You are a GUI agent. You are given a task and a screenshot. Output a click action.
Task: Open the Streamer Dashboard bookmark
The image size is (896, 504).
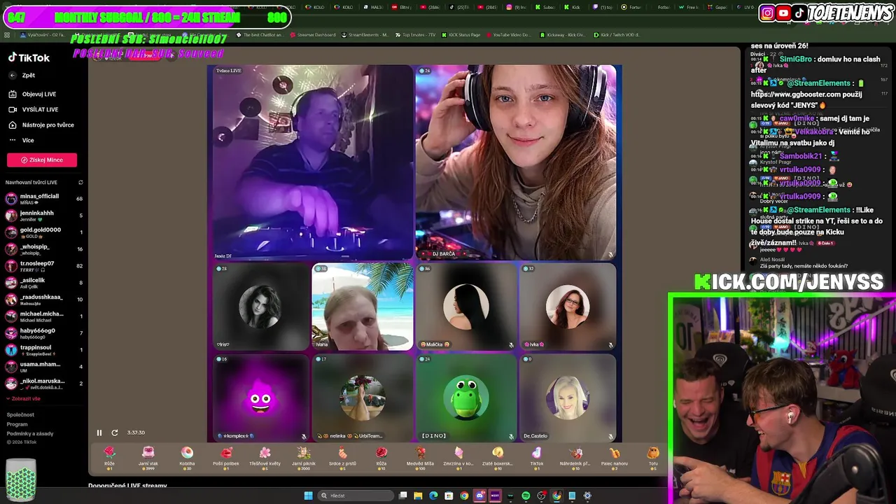click(x=311, y=34)
